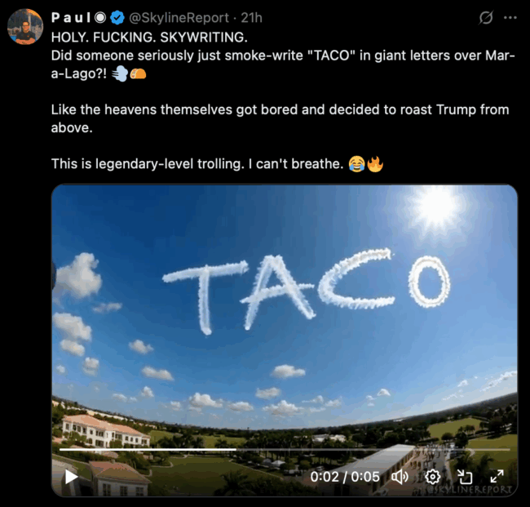The height and width of the screenshot is (507, 530).
Task: Expand video to fullscreen
Action: point(497,476)
